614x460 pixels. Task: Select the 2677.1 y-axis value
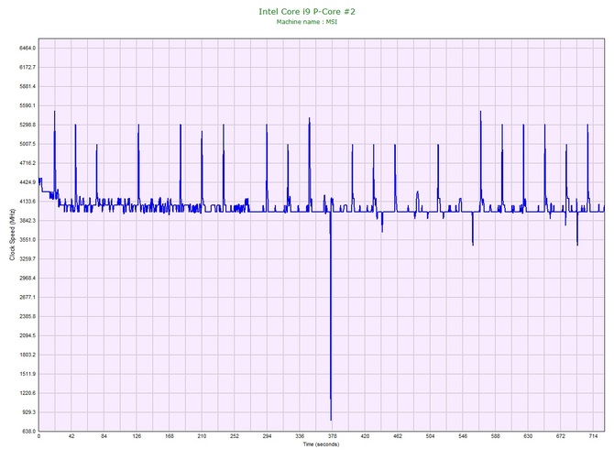point(27,298)
